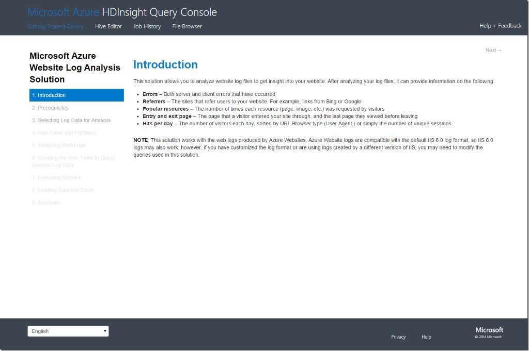This screenshot has height=351, width=529.
Task: Select step 1. Introduction
Action: pos(76,95)
